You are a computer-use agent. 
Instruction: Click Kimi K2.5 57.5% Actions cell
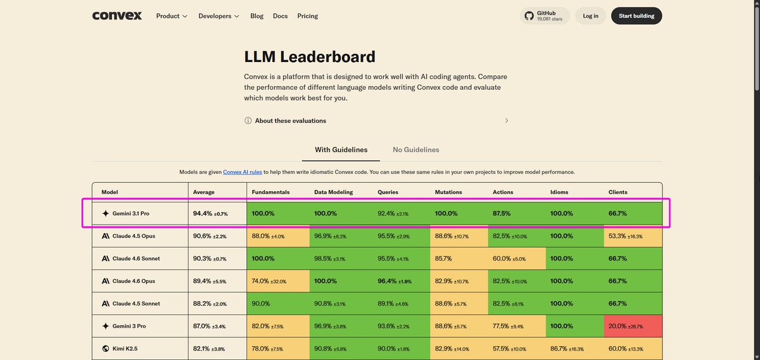[x=517, y=349]
